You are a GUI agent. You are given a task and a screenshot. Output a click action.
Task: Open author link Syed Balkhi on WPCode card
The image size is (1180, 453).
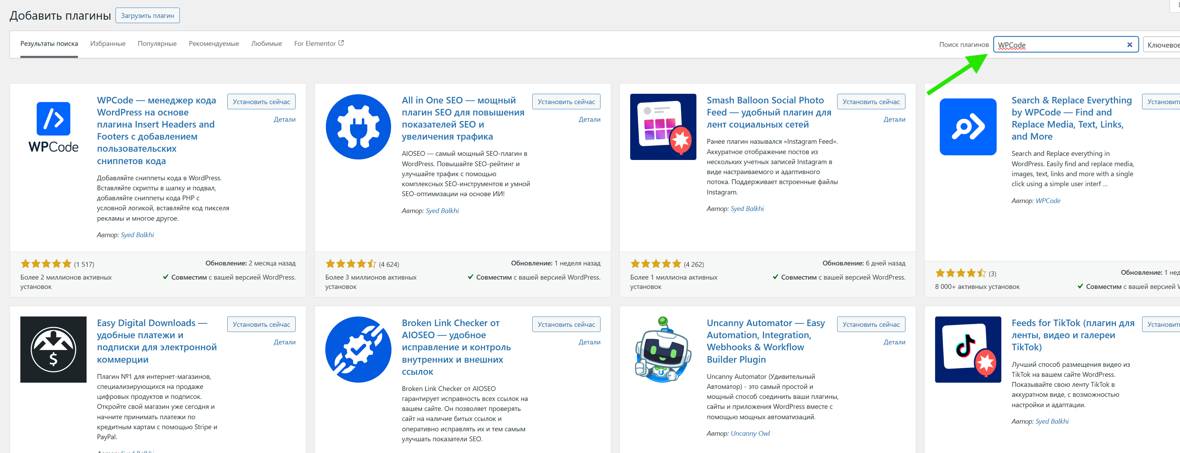pyautogui.click(x=137, y=234)
